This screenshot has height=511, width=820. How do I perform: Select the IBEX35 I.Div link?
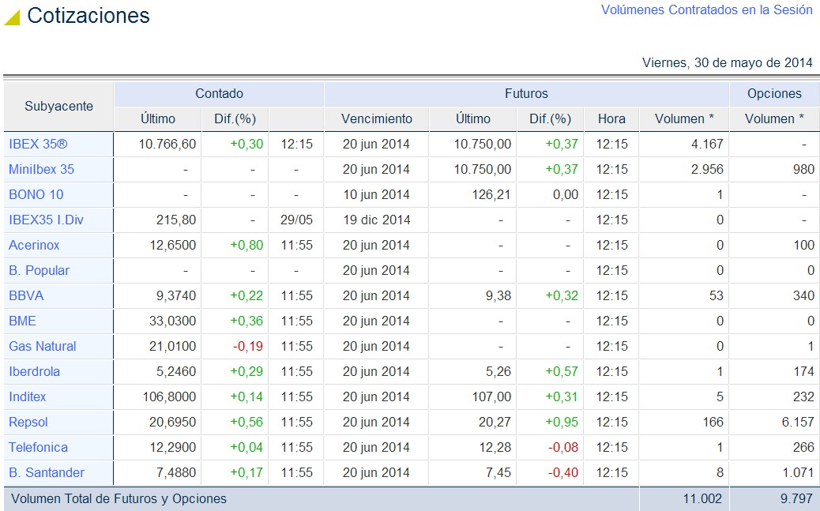[46, 220]
